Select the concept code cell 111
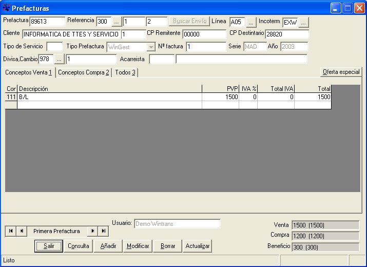 point(11,97)
